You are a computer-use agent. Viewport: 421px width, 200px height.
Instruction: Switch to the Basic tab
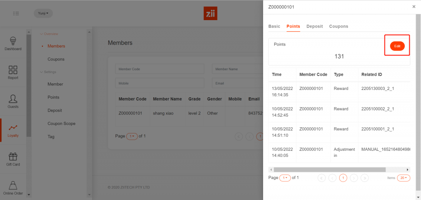pos(274,26)
